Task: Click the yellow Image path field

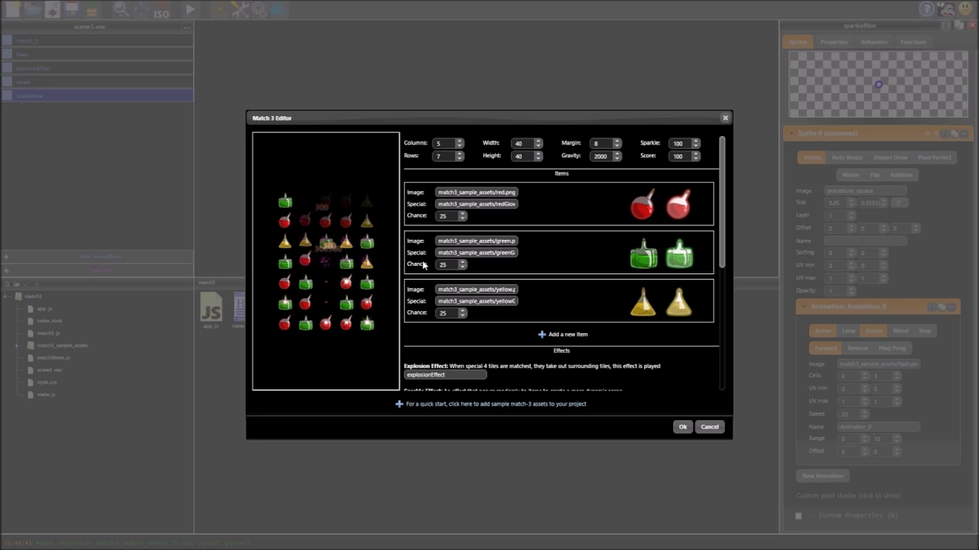Action: 476,290
